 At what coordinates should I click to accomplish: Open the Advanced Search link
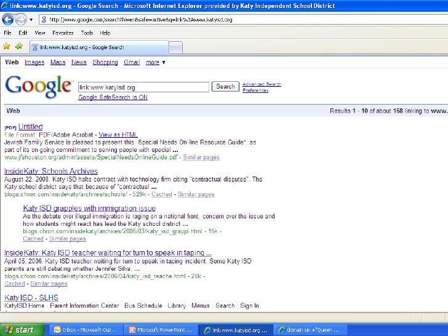262,84
